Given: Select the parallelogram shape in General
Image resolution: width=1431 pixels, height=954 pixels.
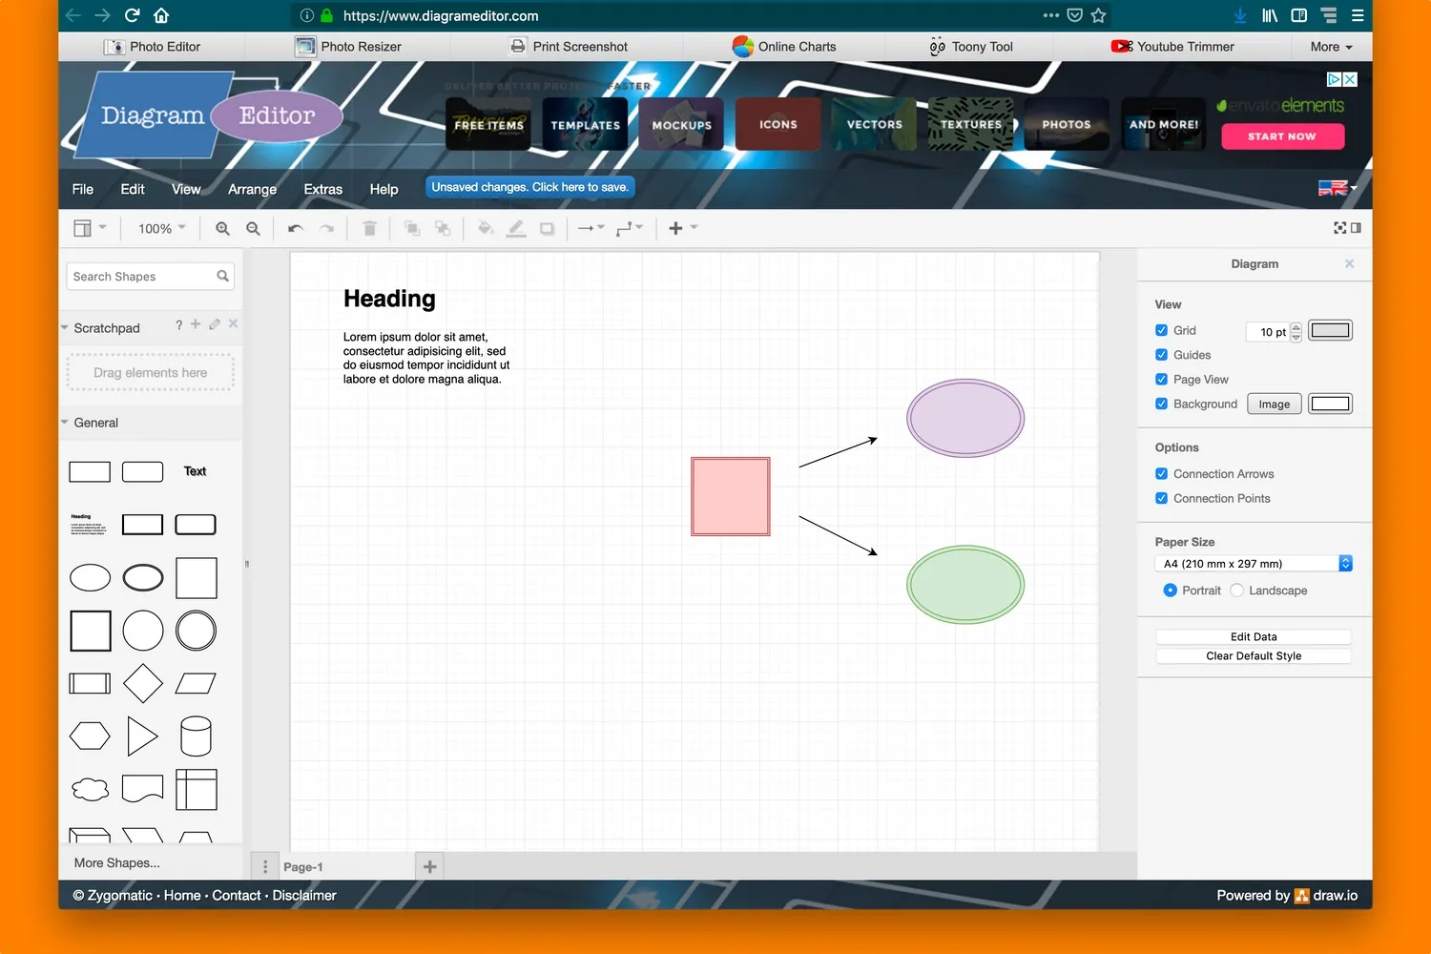Looking at the screenshot, I should (196, 683).
